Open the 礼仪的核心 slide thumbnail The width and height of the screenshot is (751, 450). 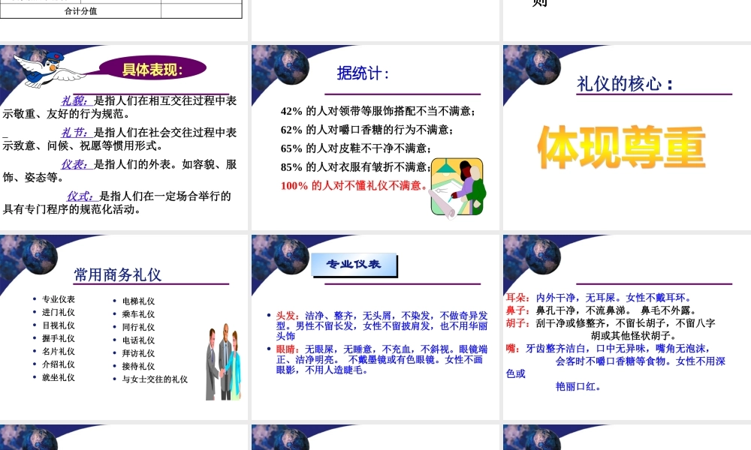point(627,138)
